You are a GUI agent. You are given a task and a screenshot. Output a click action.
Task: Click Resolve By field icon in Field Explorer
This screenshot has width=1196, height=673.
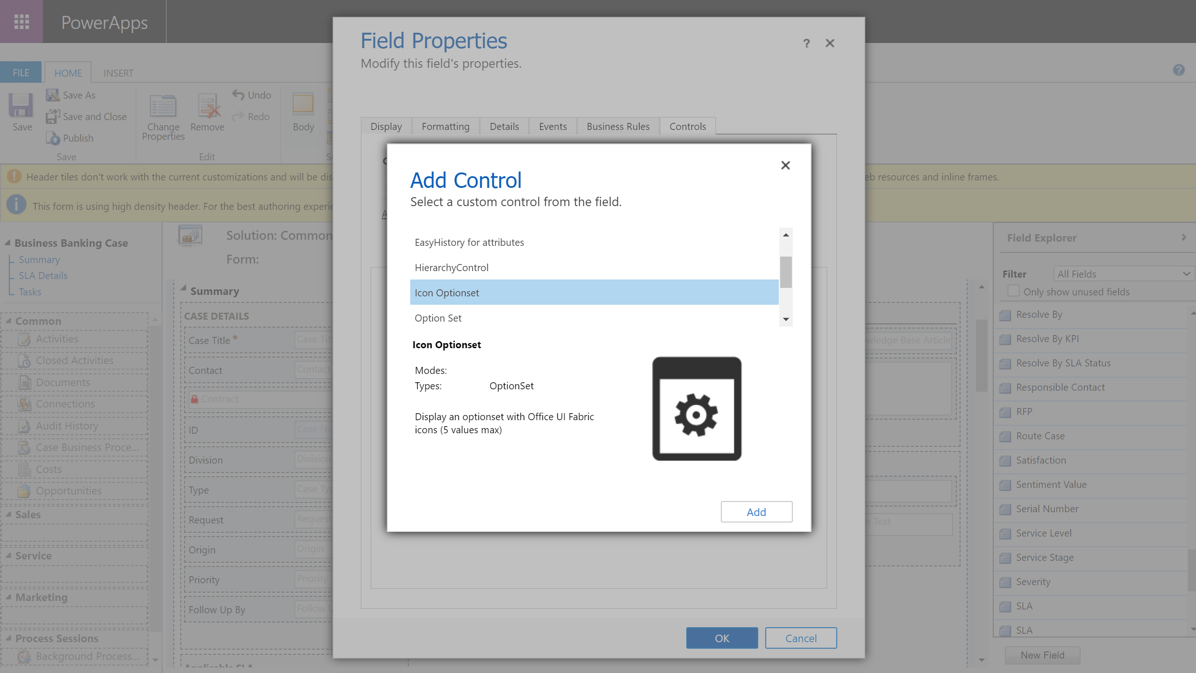click(x=1005, y=315)
